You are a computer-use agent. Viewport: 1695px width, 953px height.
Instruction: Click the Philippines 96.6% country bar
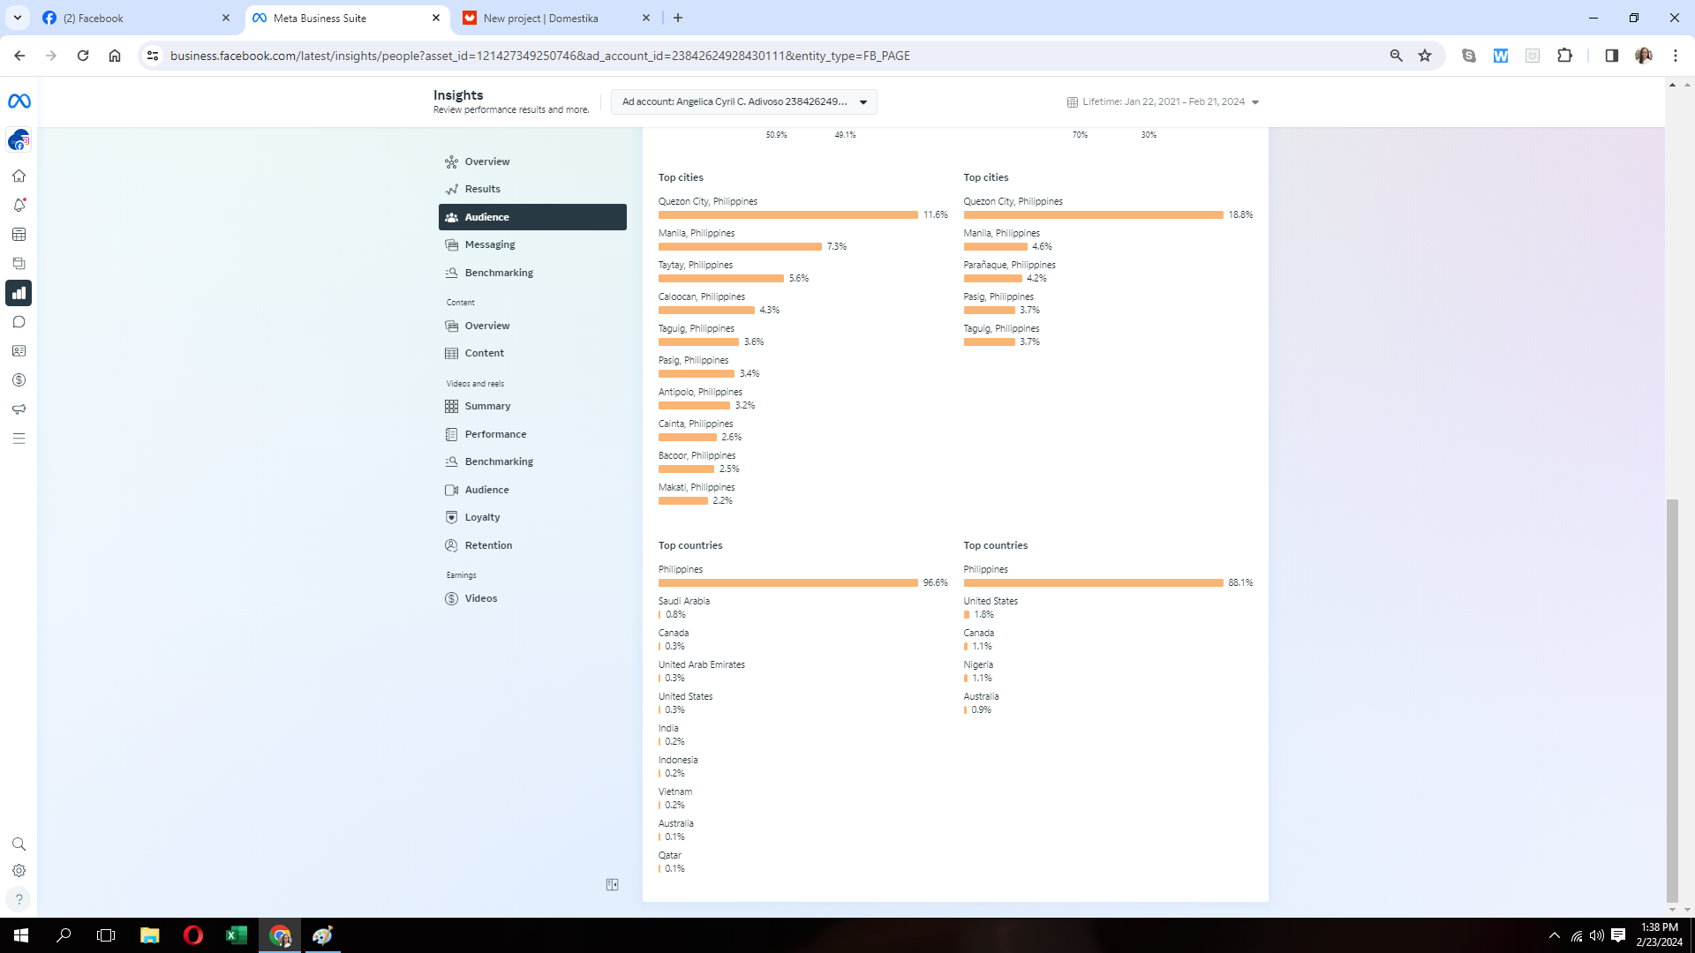[787, 582]
